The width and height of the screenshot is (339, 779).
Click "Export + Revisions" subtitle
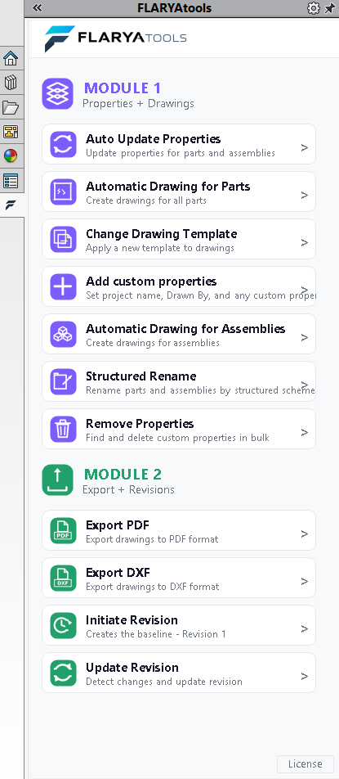pyautogui.click(x=128, y=490)
